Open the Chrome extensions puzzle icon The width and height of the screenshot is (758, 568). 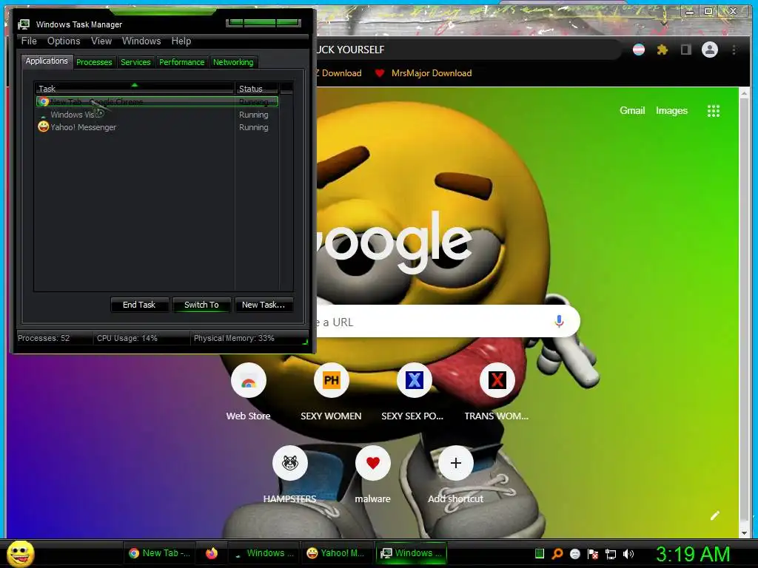tap(663, 50)
